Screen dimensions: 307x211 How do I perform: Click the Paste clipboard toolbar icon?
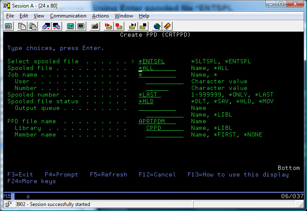click(32, 26)
